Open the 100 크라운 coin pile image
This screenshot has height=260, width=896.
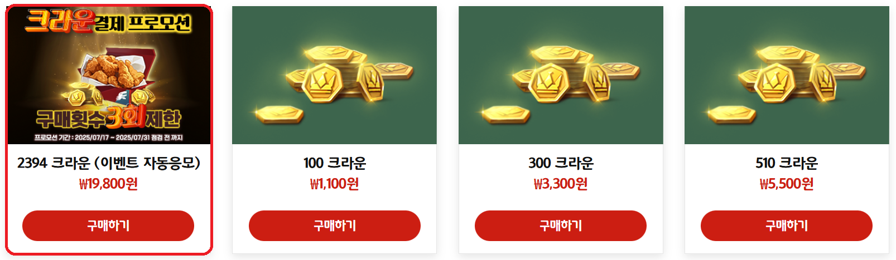(335, 75)
